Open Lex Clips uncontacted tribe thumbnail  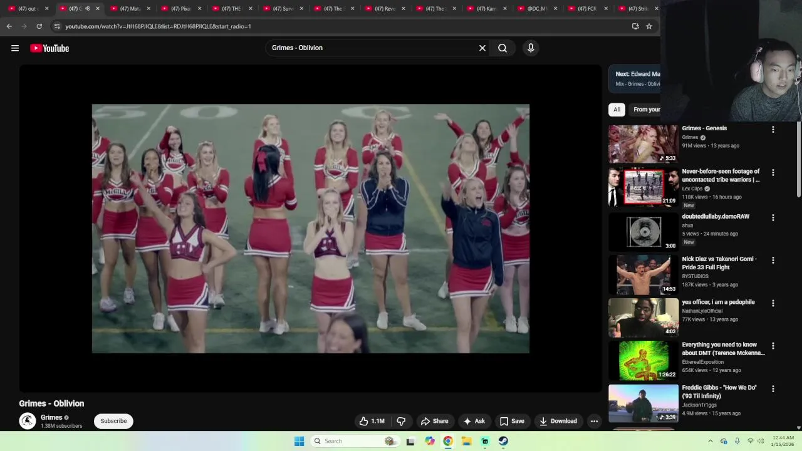point(643,187)
